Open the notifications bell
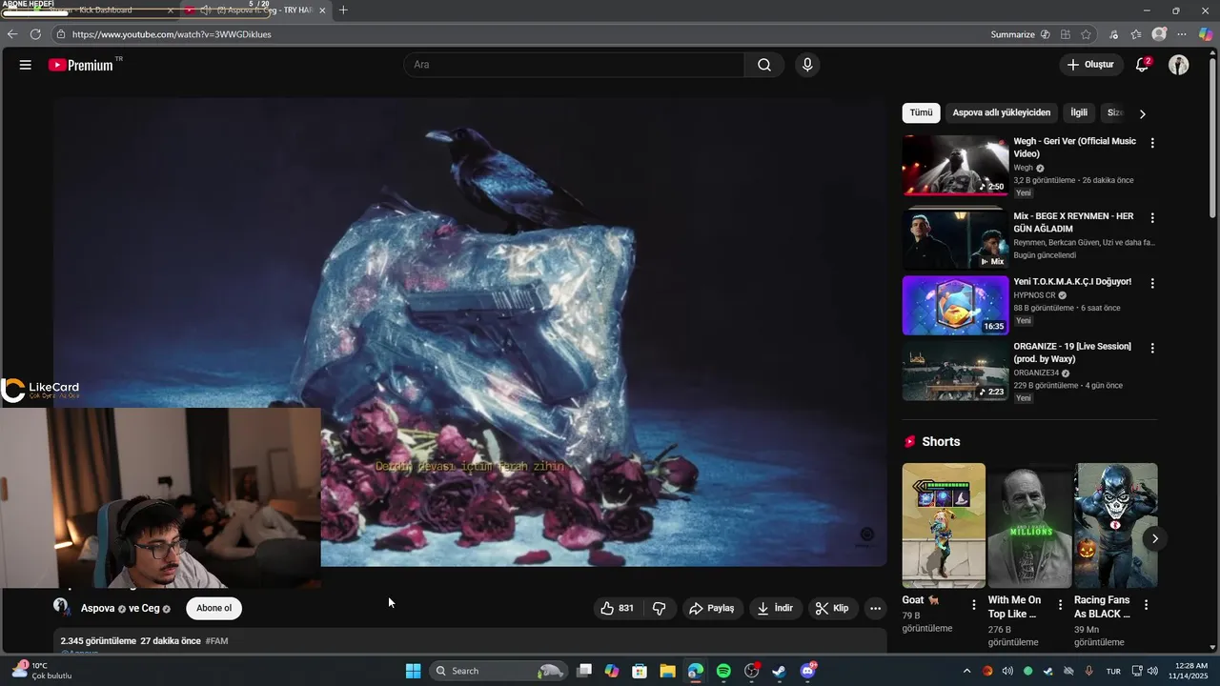The height and width of the screenshot is (686, 1220). coord(1142,65)
